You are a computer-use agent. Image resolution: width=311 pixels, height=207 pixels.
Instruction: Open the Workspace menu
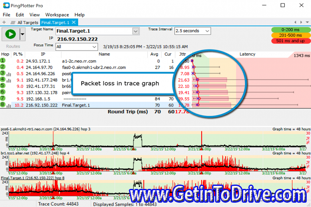click(57, 15)
